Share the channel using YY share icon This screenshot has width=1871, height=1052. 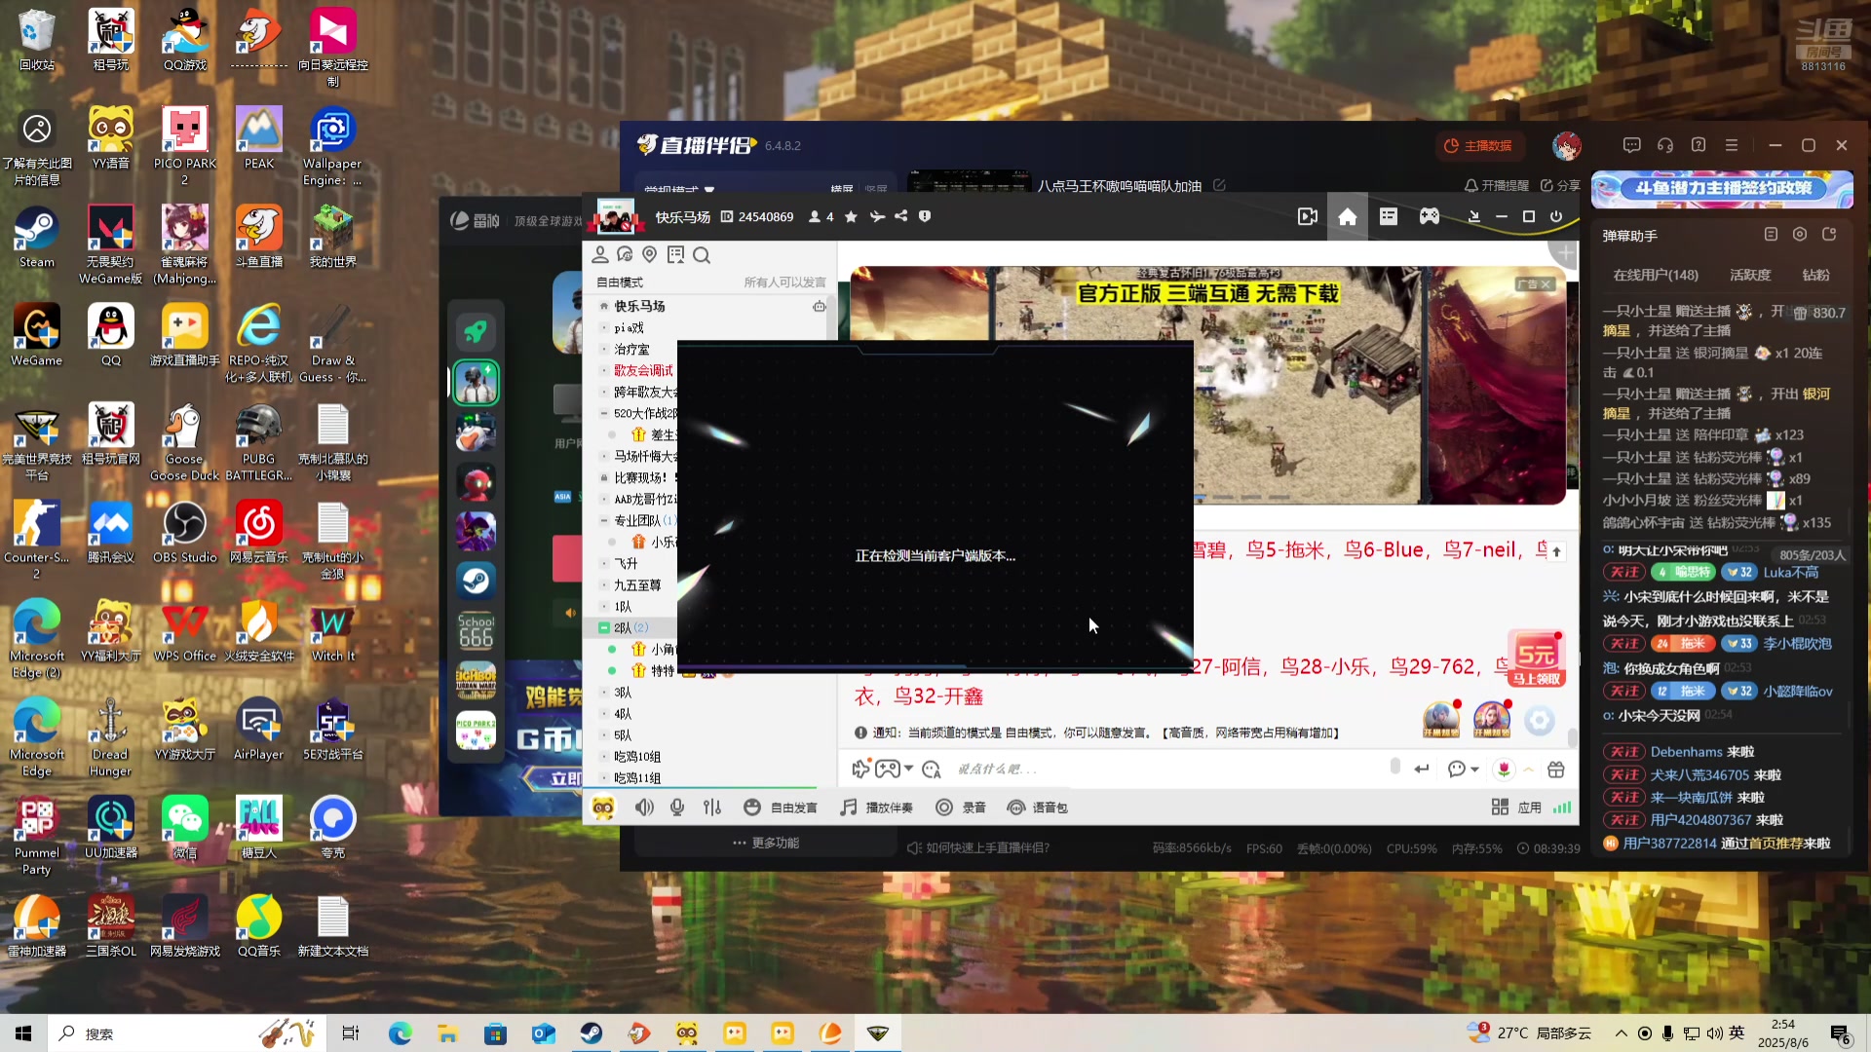[x=901, y=217]
